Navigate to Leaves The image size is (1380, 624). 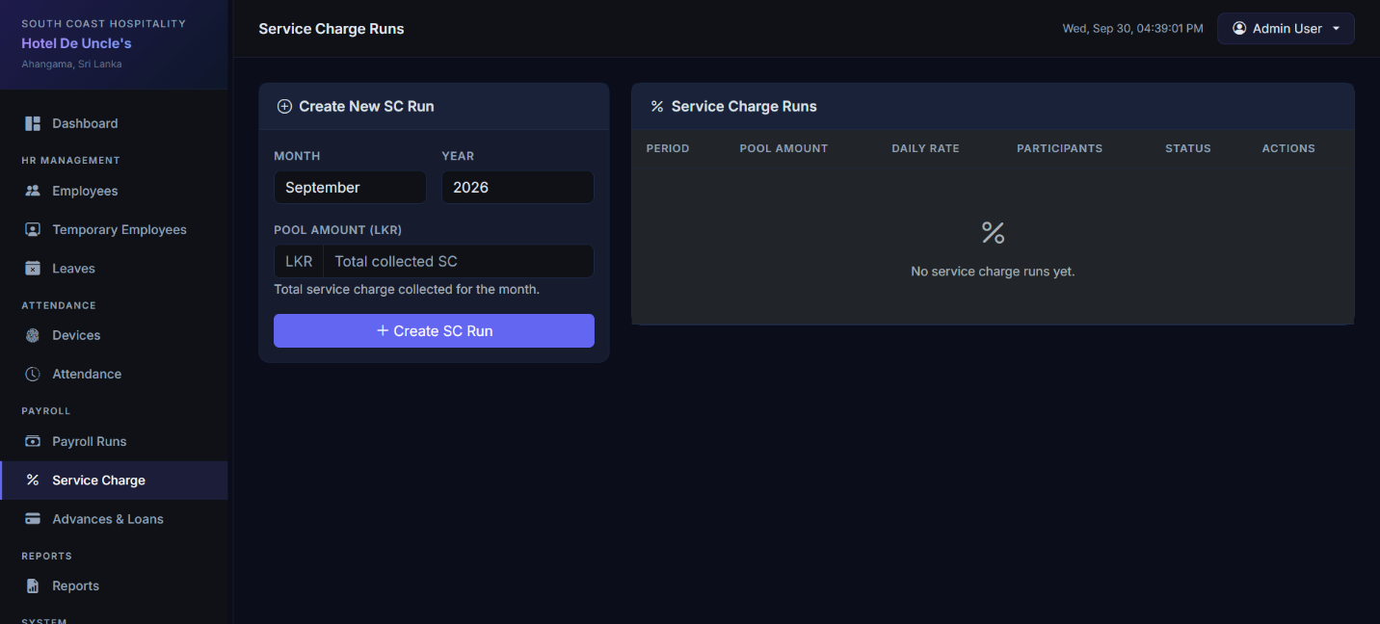coord(115,268)
